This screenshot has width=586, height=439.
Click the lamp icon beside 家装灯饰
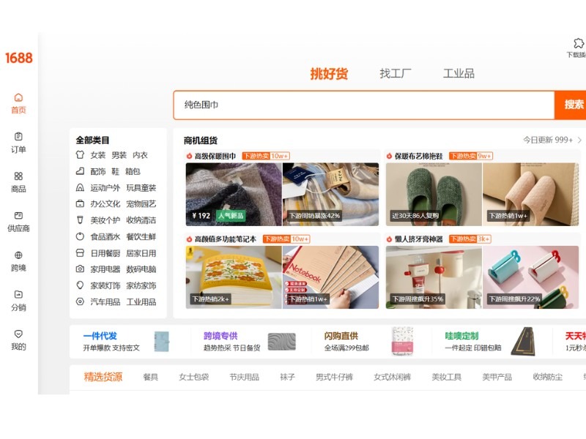pyautogui.click(x=80, y=285)
